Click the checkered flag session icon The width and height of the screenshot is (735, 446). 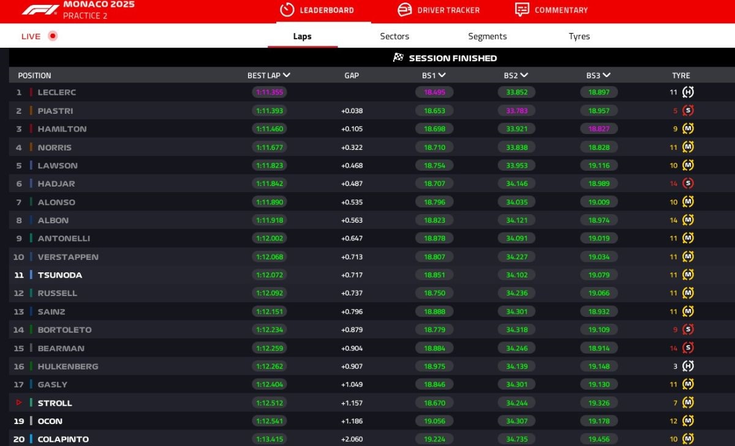399,58
